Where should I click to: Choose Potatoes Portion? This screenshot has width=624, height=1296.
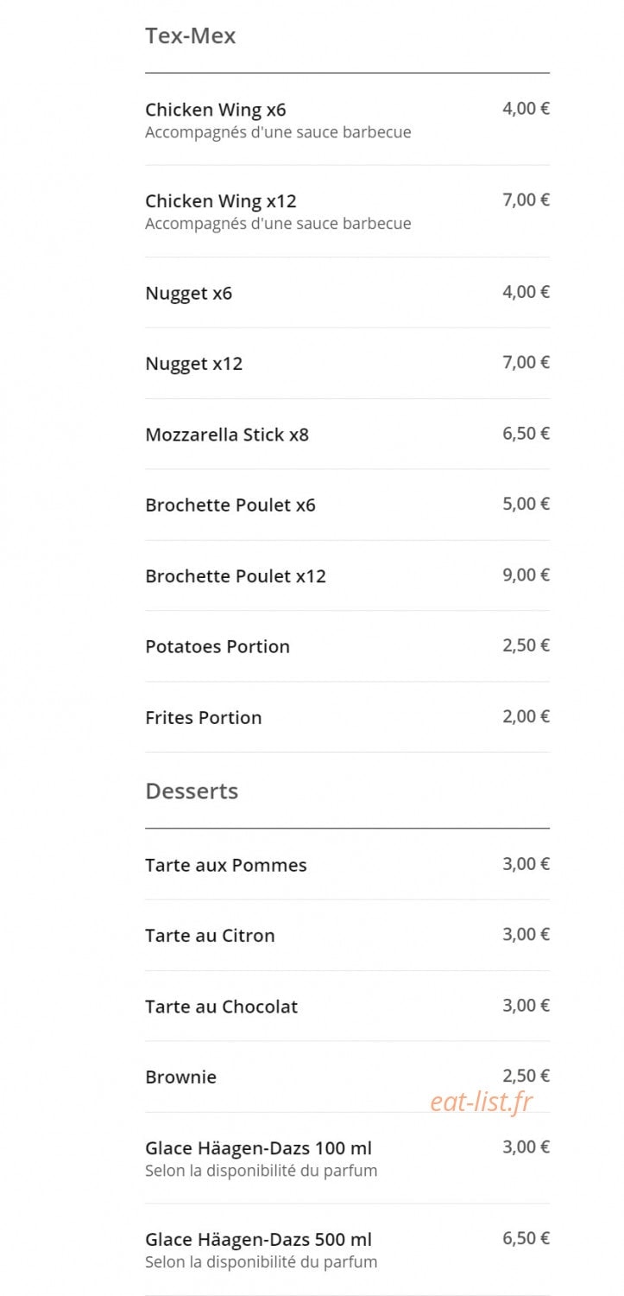pyautogui.click(x=347, y=647)
